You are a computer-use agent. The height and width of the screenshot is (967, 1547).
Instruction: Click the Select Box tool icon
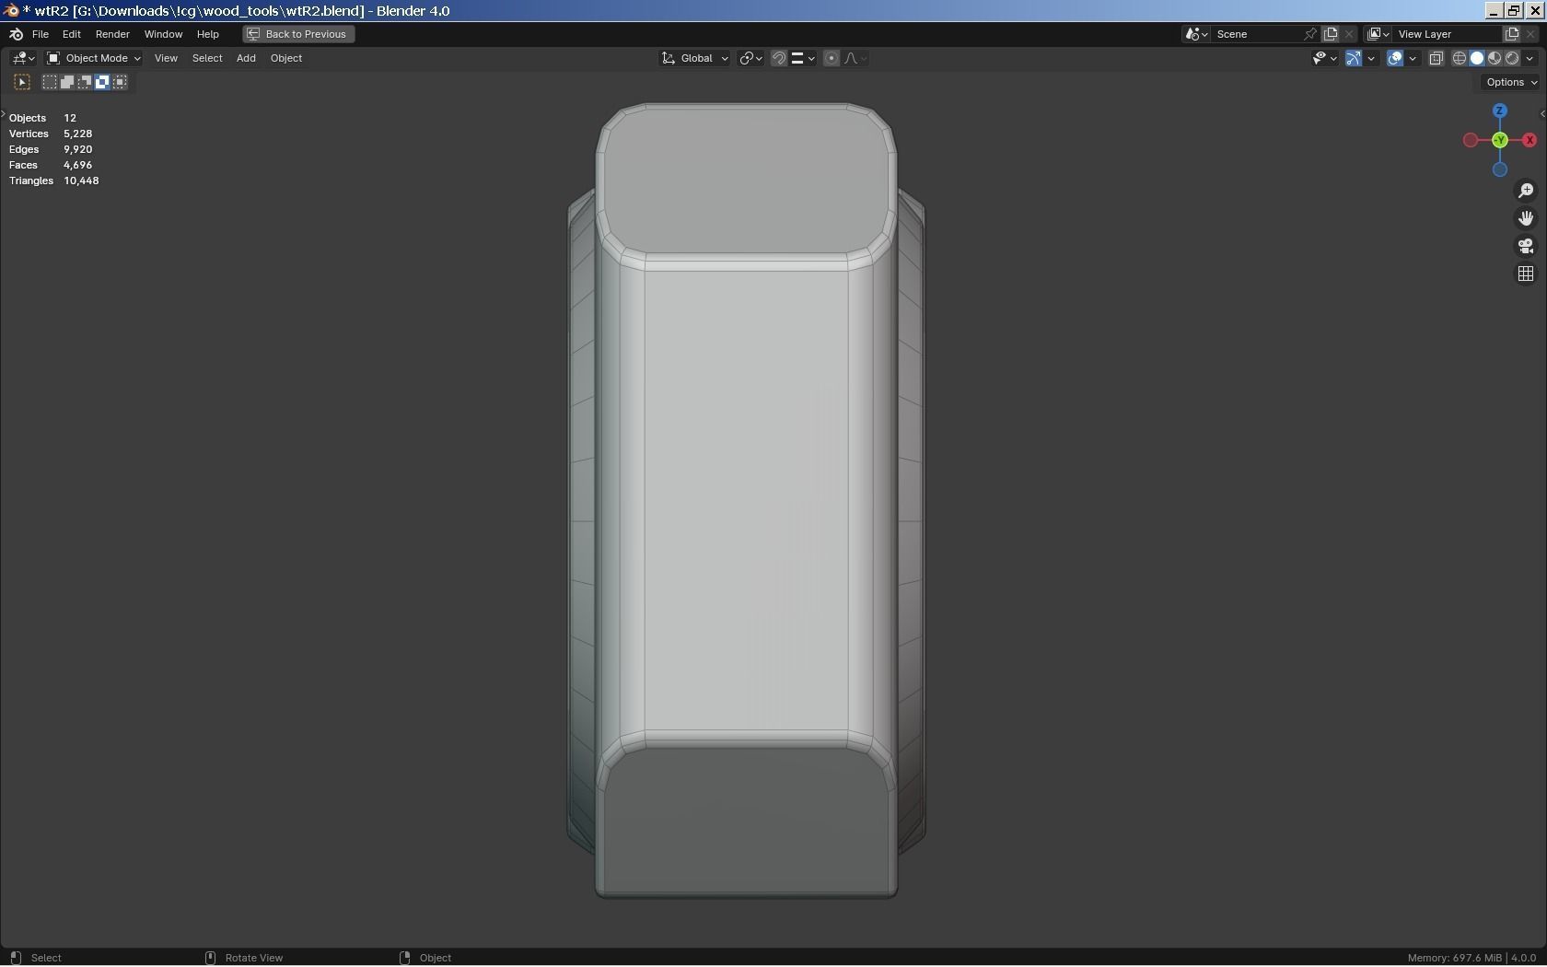[x=22, y=82]
